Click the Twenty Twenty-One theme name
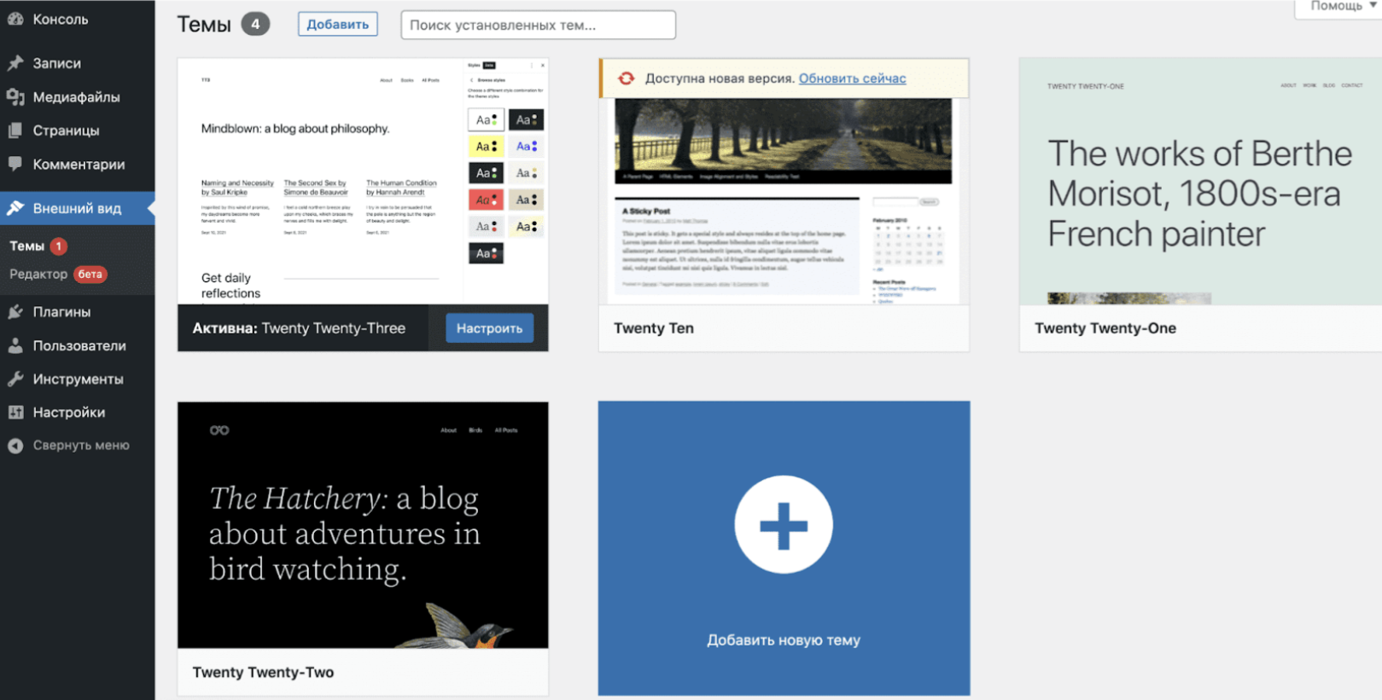Screen dimensions: 1382x700 [1105, 328]
